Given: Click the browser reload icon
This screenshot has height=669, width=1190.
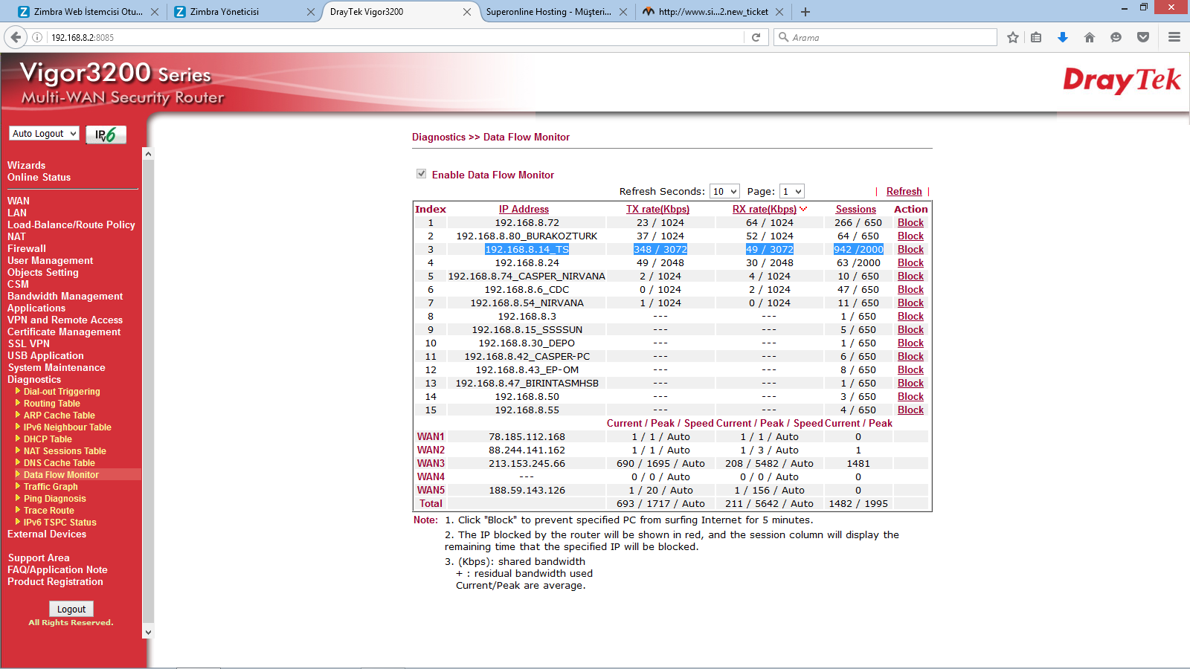Looking at the screenshot, I should (x=756, y=37).
